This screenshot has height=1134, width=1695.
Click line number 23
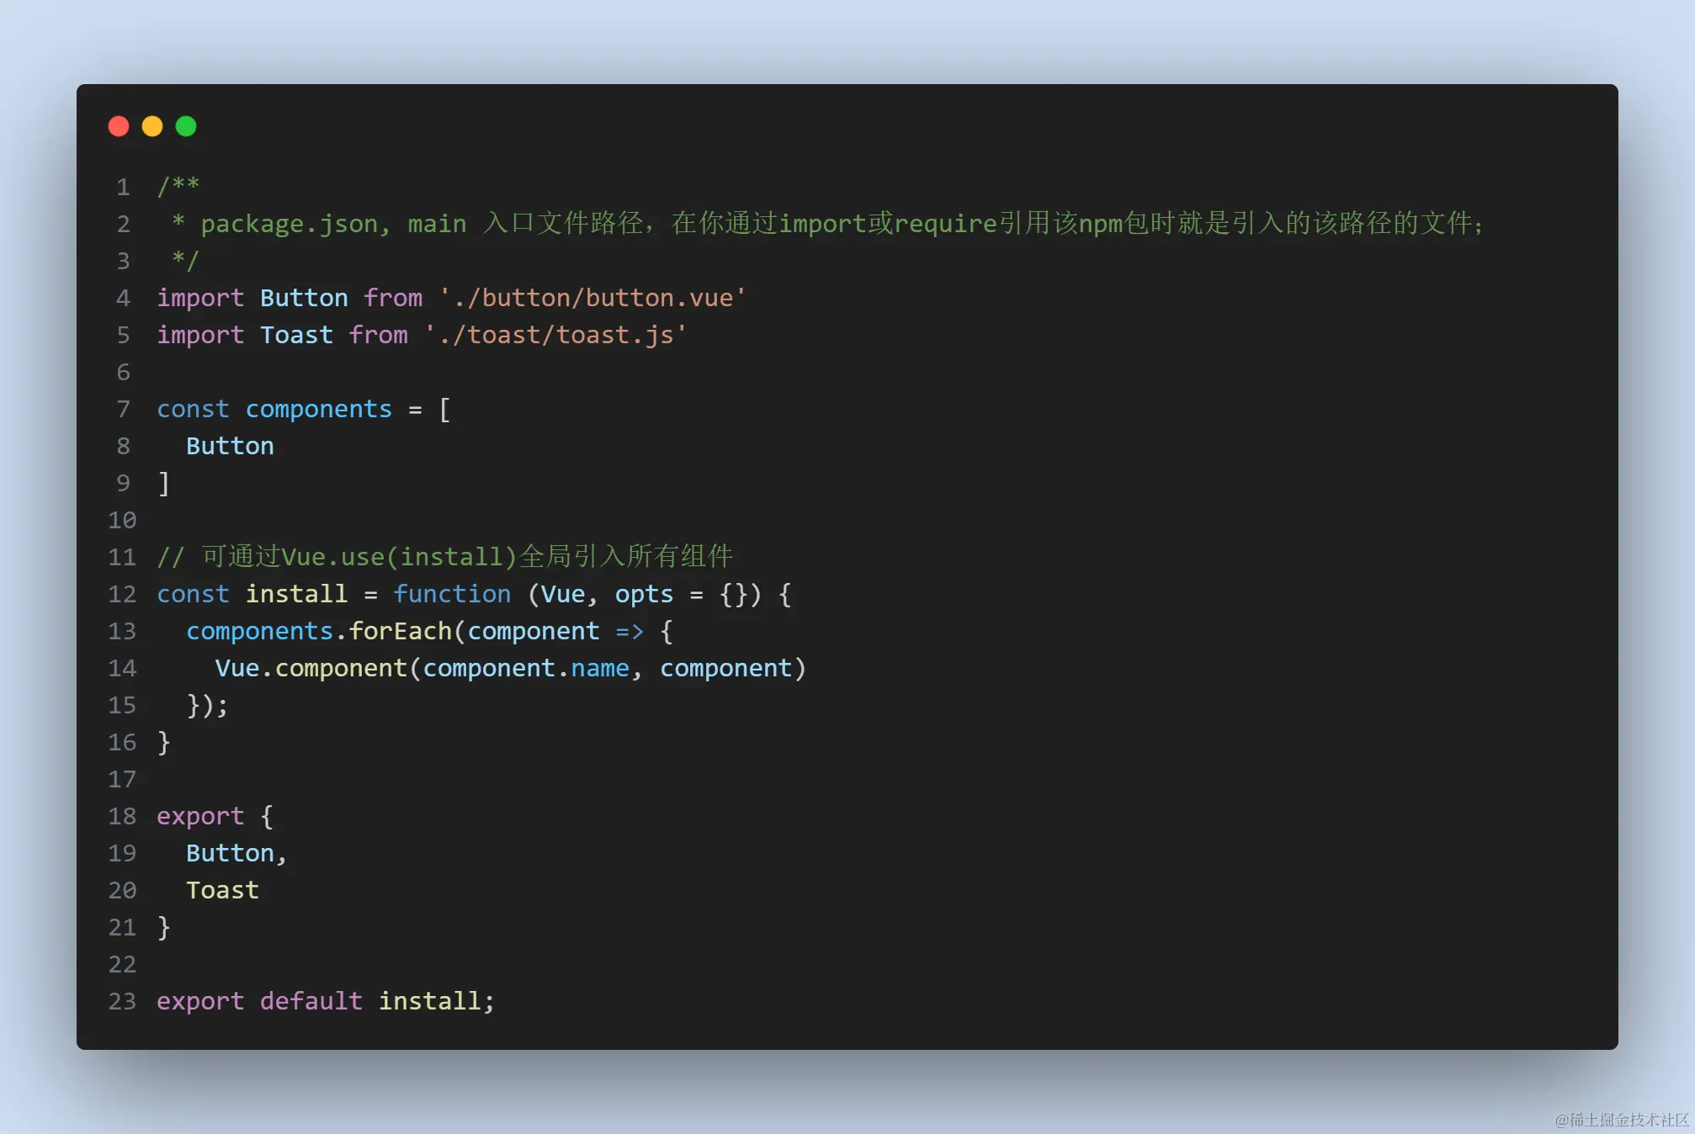(x=123, y=1001)
